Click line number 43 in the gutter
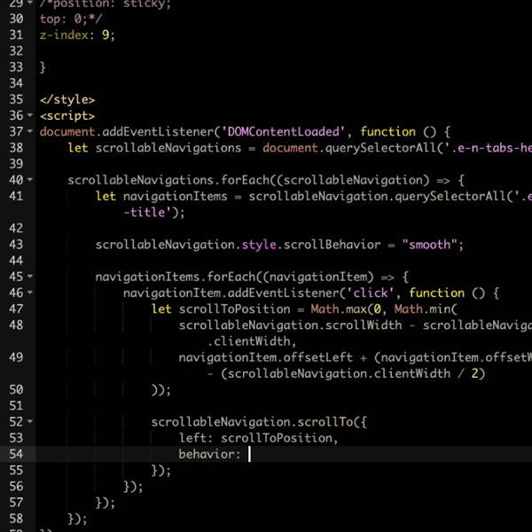 pyautogui.click(x=15, y=245)
